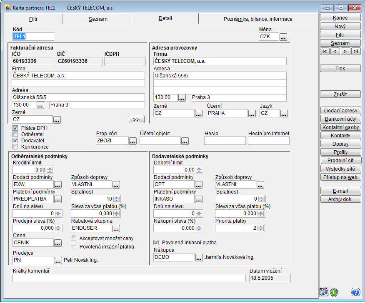Click the Konec button
365x303 pixels.
(340, 18)
